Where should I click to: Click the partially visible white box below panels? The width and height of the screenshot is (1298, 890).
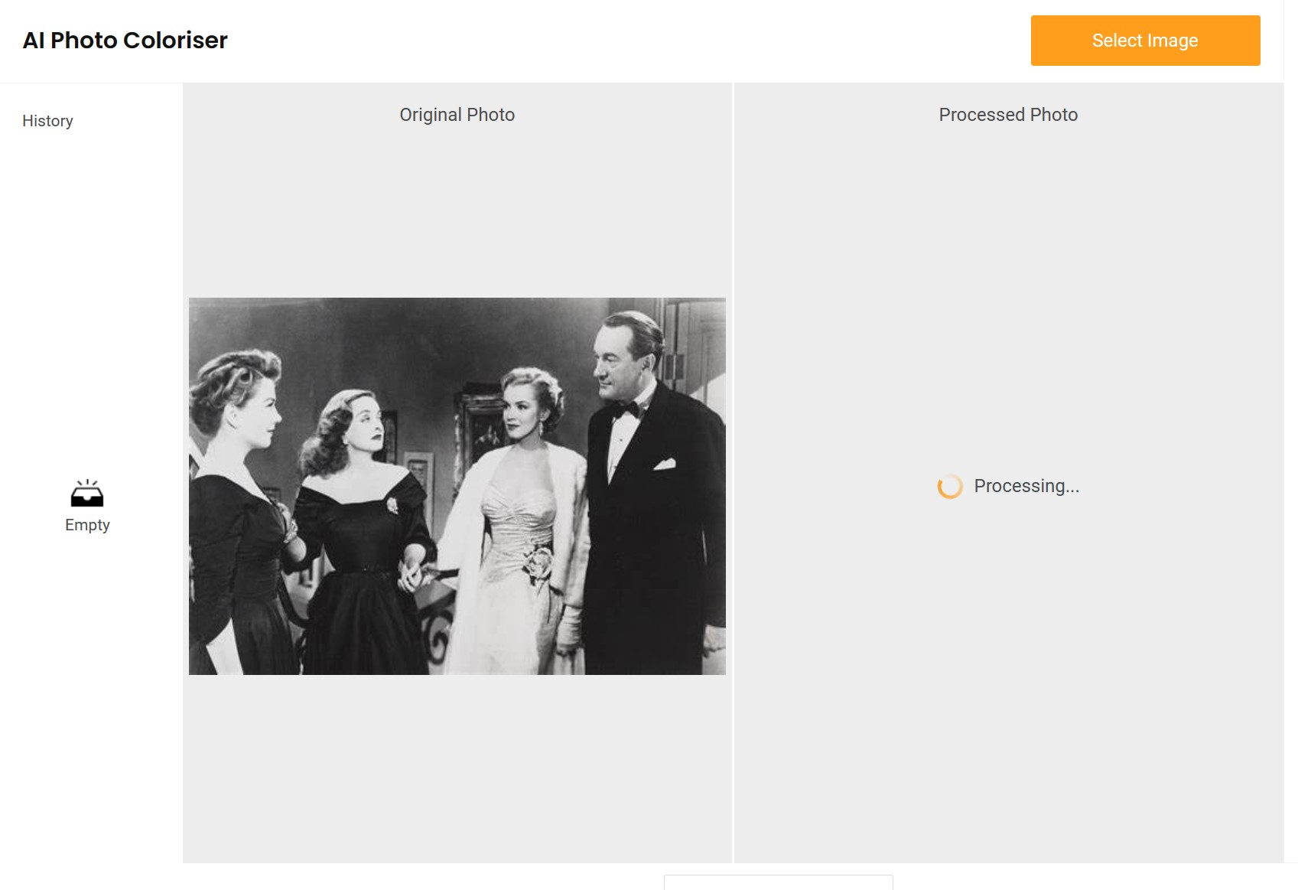[x=778, y=882]
